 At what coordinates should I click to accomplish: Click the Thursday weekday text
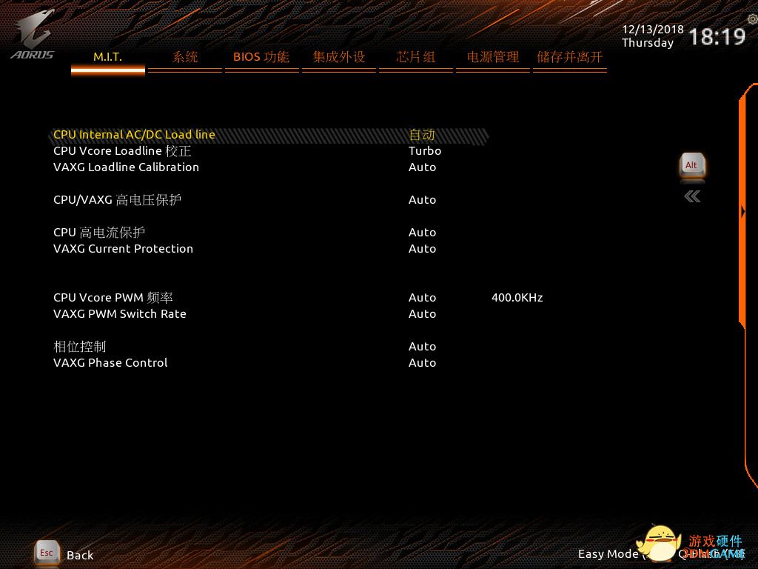click(648, 42)
